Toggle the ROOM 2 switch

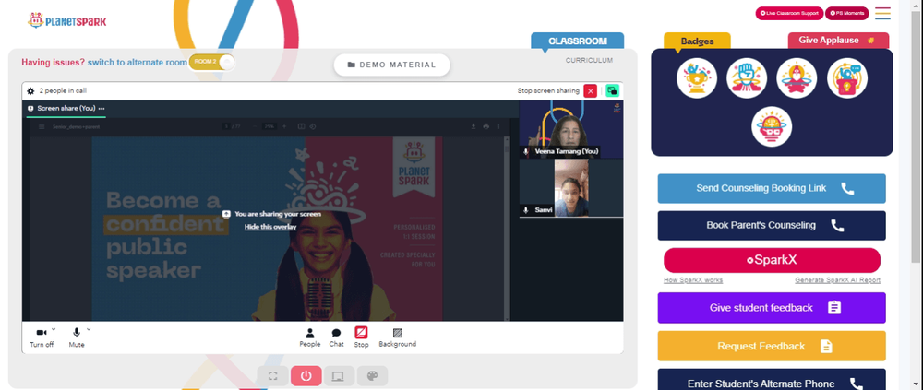[212, 62]
